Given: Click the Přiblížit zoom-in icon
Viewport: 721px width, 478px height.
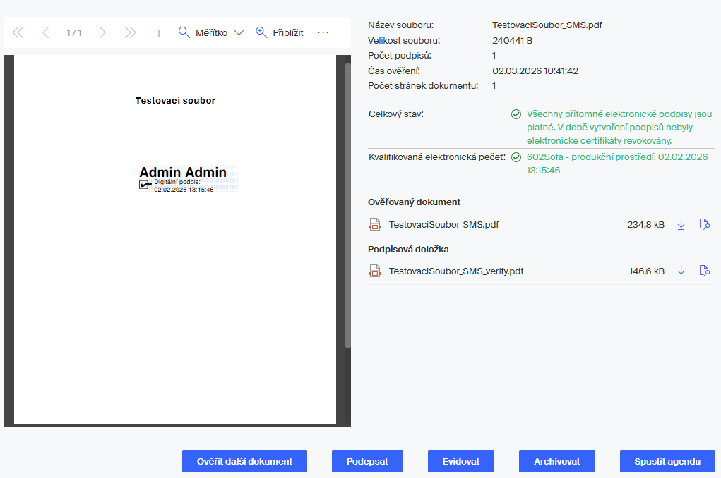Looking at the screenshot, I should pyautogui.click(x=261, y=32).
